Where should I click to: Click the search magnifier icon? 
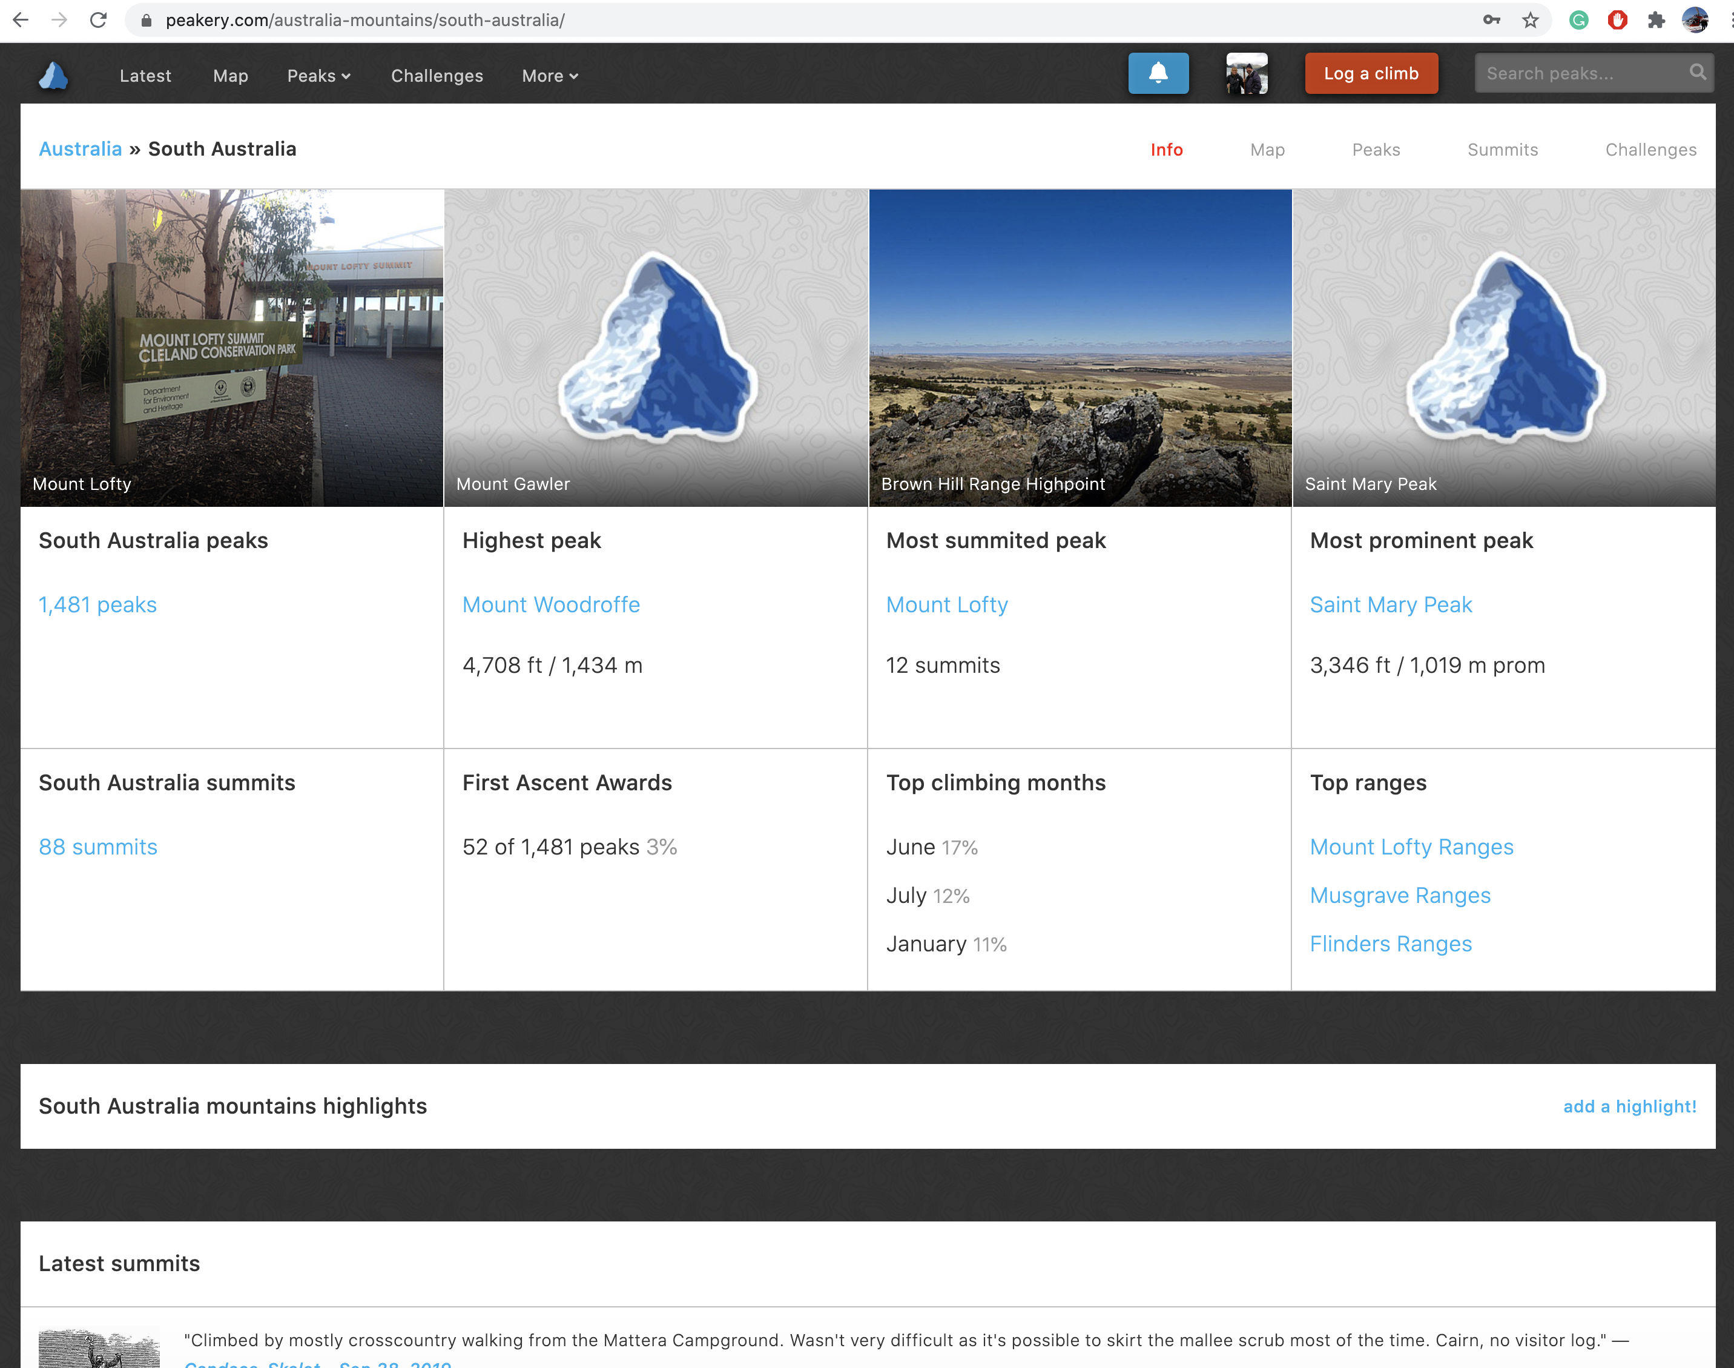pos(1697,73)
